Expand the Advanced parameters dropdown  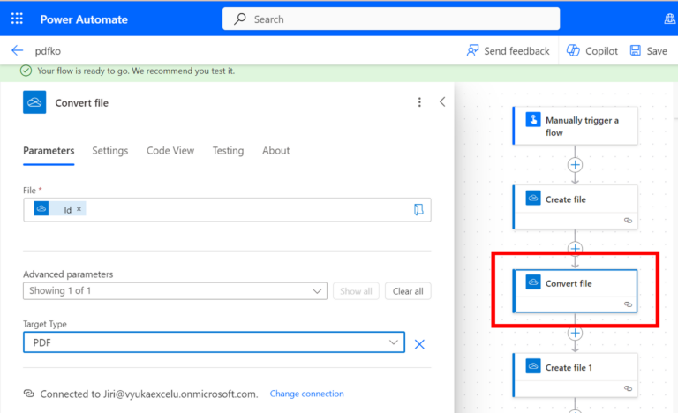tap(175, 291)
